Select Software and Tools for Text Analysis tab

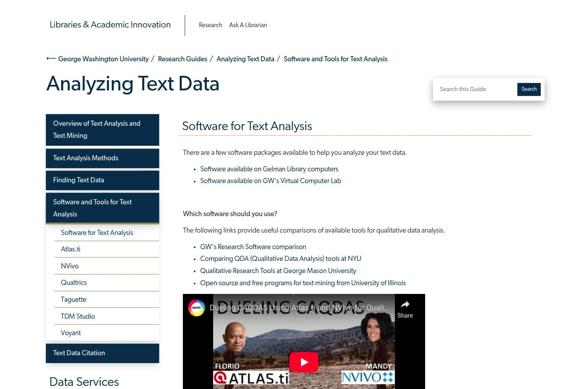(103, 208)
